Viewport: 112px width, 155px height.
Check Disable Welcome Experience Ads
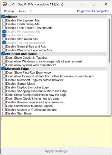pyautogui.click(x=4, y=50)
